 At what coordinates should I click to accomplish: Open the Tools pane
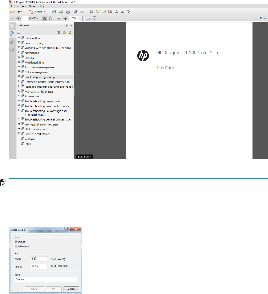263,18
